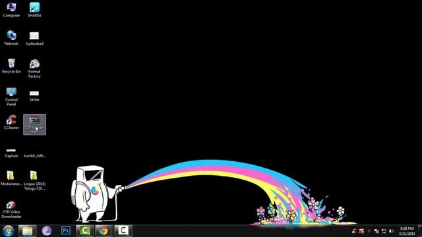
Task: Launch the SHAREit desktop shortcut
Action: tap(34, 10)
